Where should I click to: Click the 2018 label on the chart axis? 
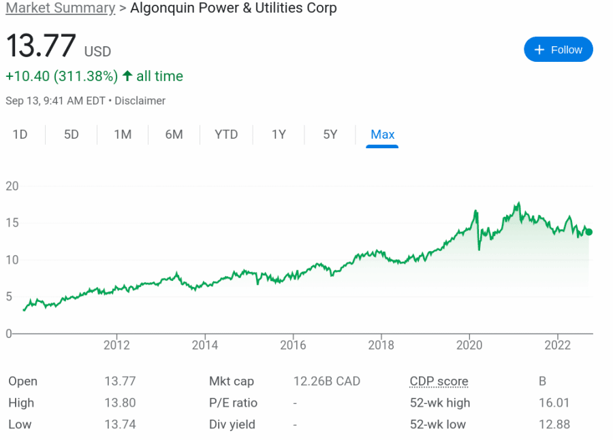pos(381,345)
